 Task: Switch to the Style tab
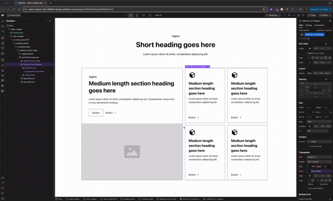coord(301,25)
